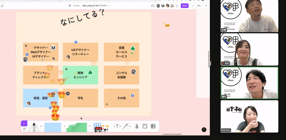Click the avatar on コンサル card
This screenshot has height=140, width=286.
(133, 72)
